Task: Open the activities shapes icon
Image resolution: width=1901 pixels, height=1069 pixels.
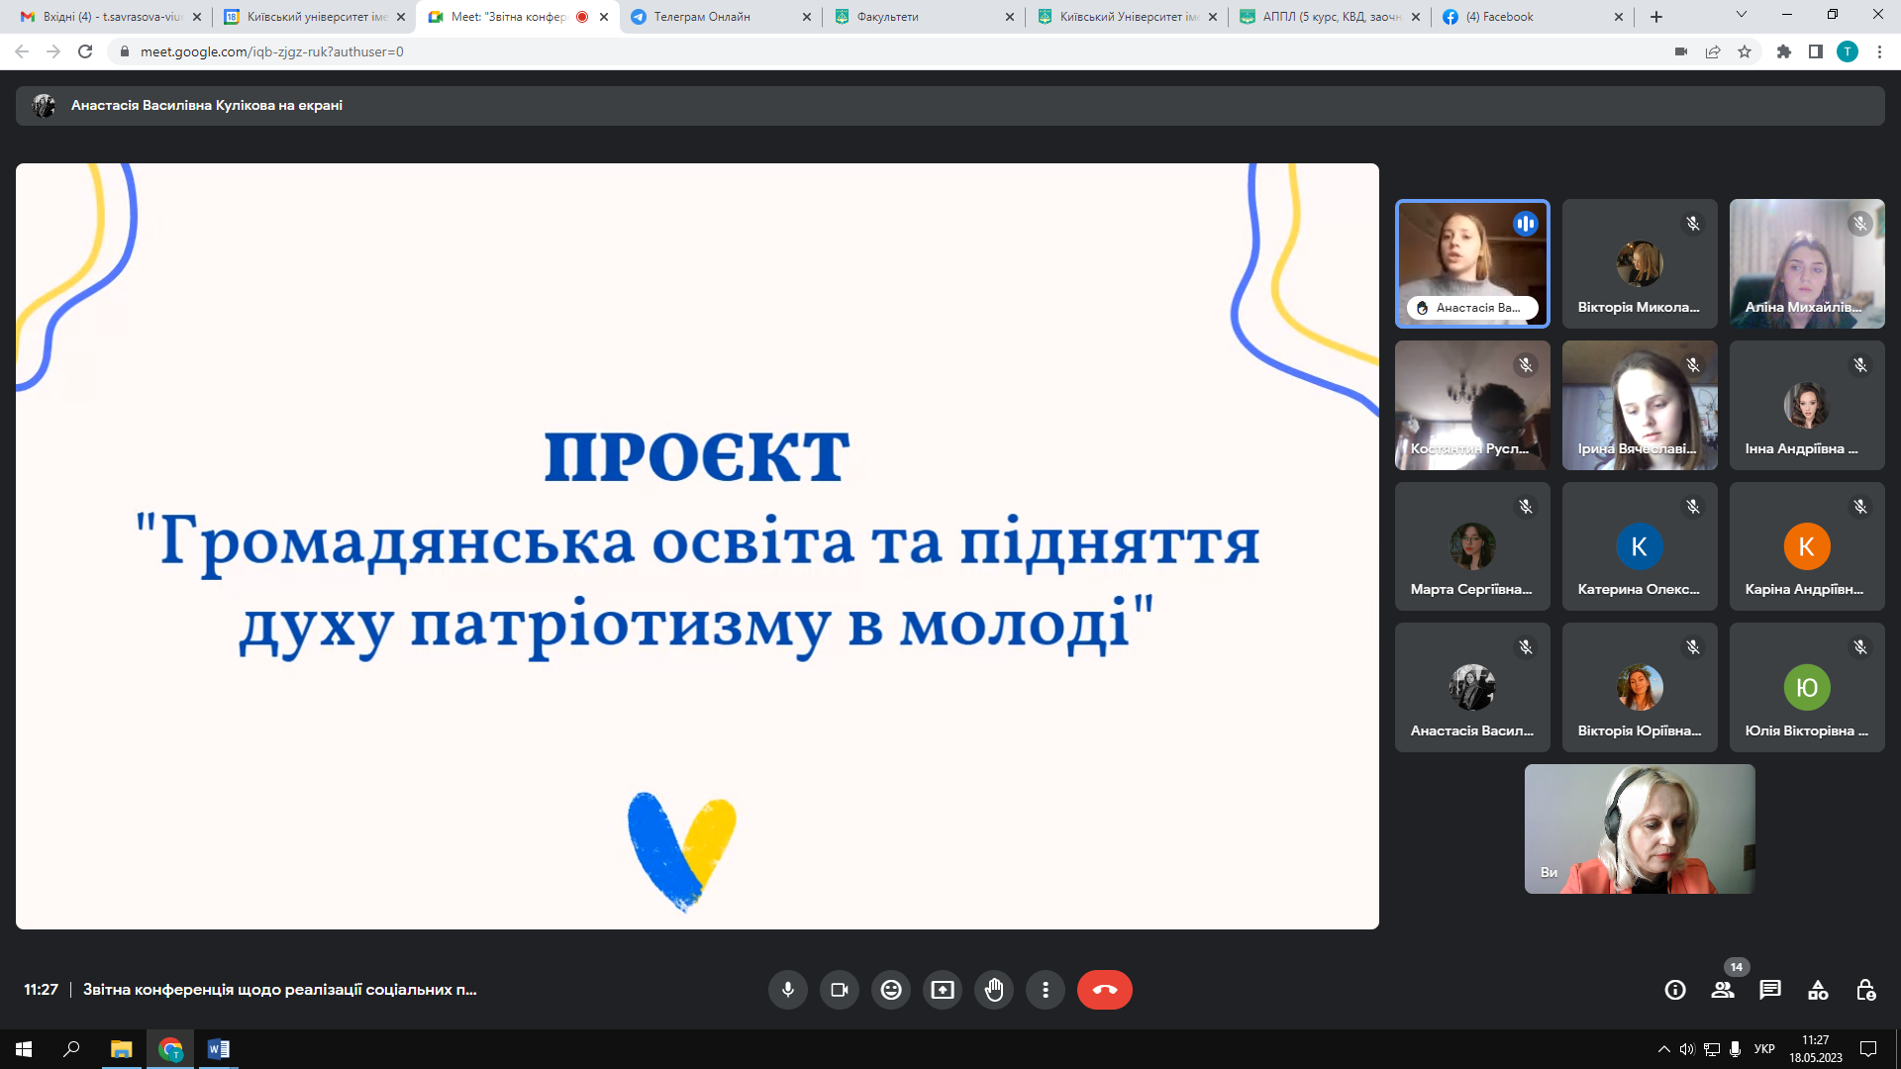Action: point(1818,990)
